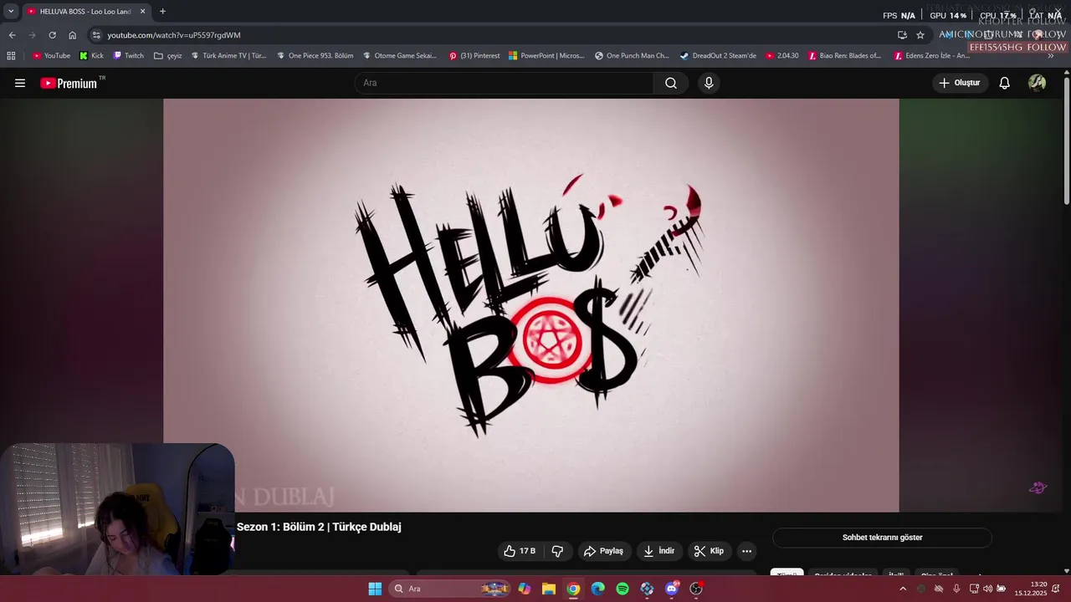Click the YouTube search magnifier button

click(671, 83)
